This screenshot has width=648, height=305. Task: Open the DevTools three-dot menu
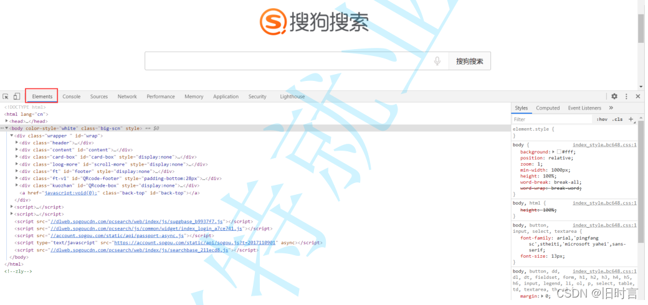(x=626, y=96)
